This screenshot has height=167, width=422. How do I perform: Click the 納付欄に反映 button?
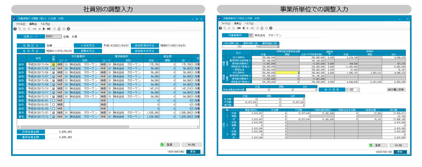pos(397,90)
